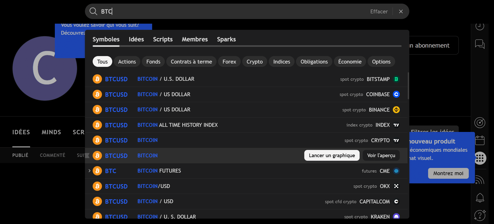Open the notifications bell icon
494x224 pixels.
pos(480,198)
